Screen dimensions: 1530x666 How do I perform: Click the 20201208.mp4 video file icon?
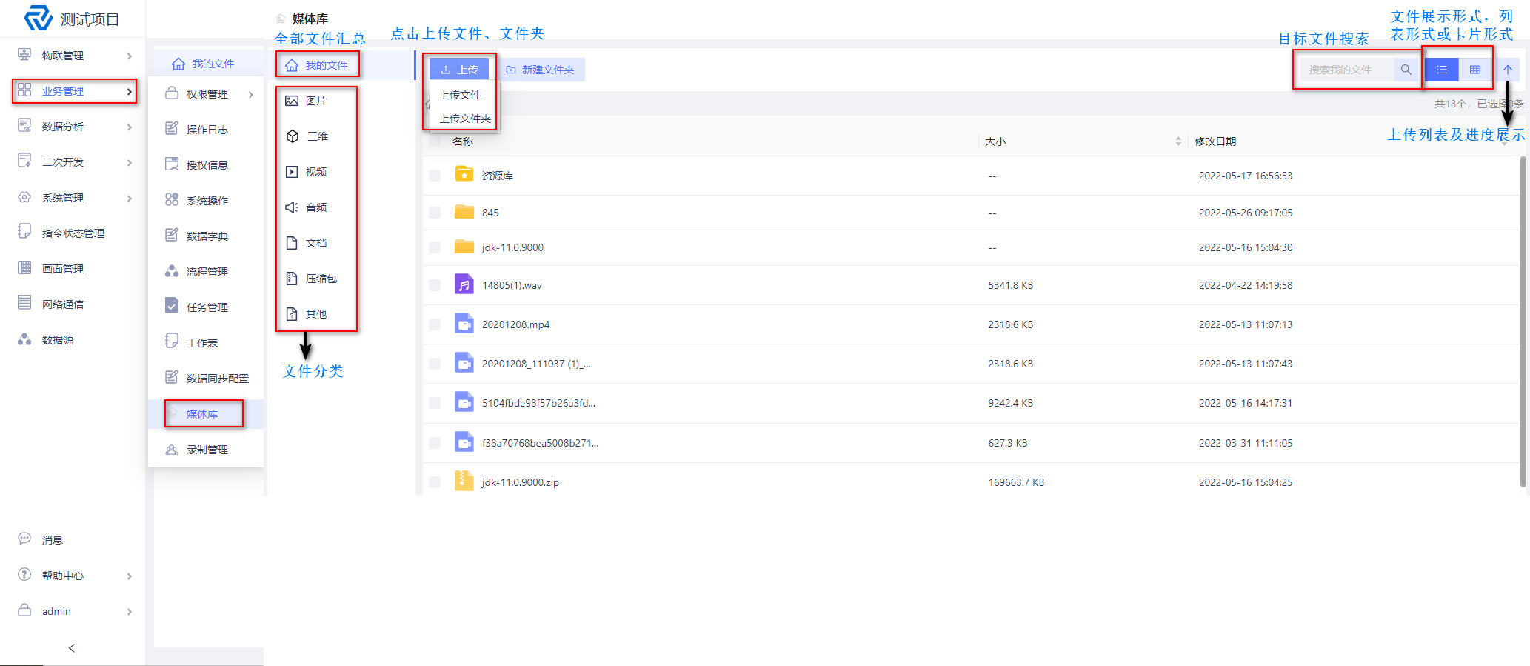464,324
